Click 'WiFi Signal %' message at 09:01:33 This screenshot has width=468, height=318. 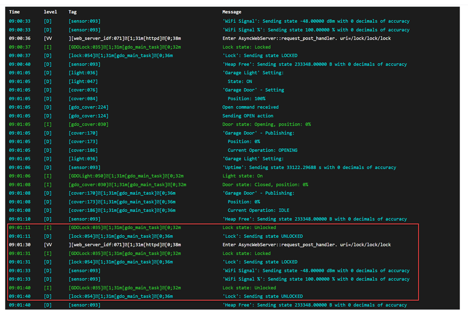tap(316, 279)
